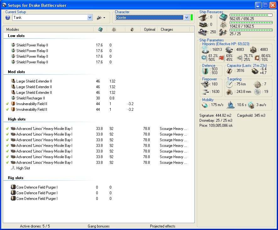Click the CPU resource icon beside 562.65

pos(223,17)
